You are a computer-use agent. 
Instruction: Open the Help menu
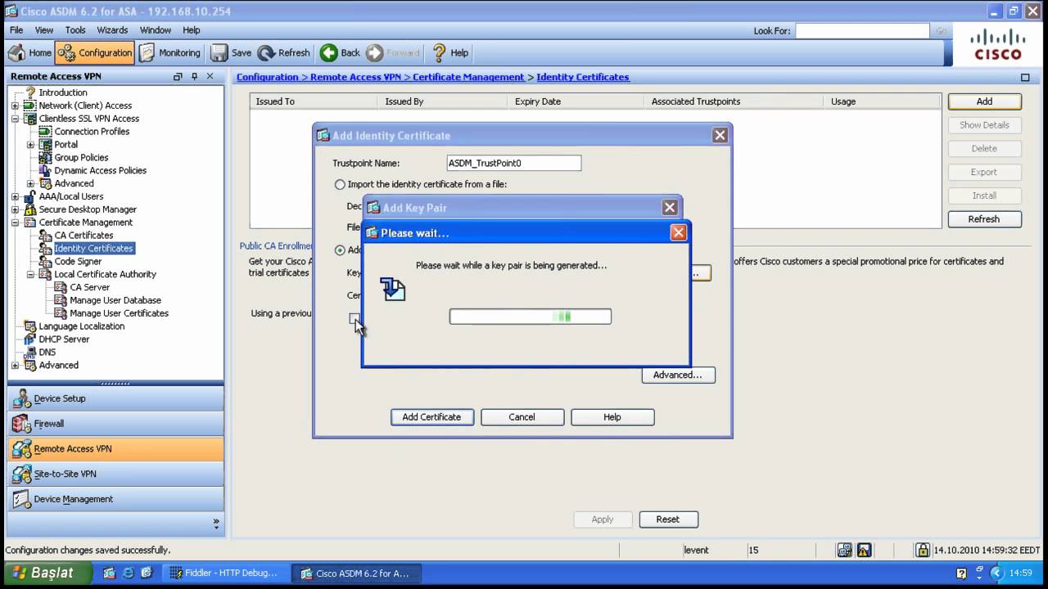tap(192, 30)
